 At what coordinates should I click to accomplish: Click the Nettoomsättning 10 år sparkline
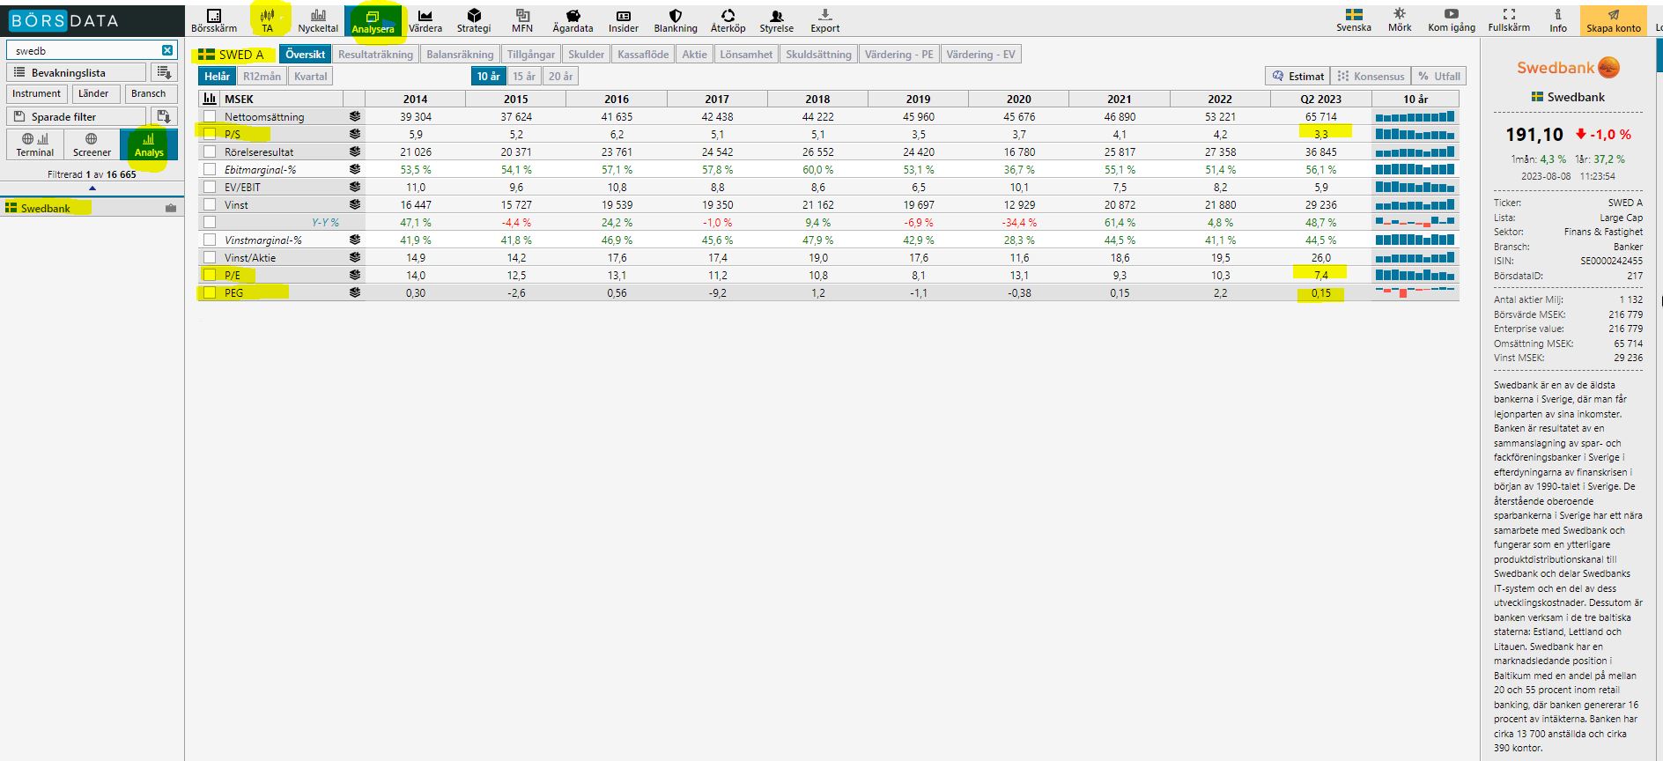1415,116
